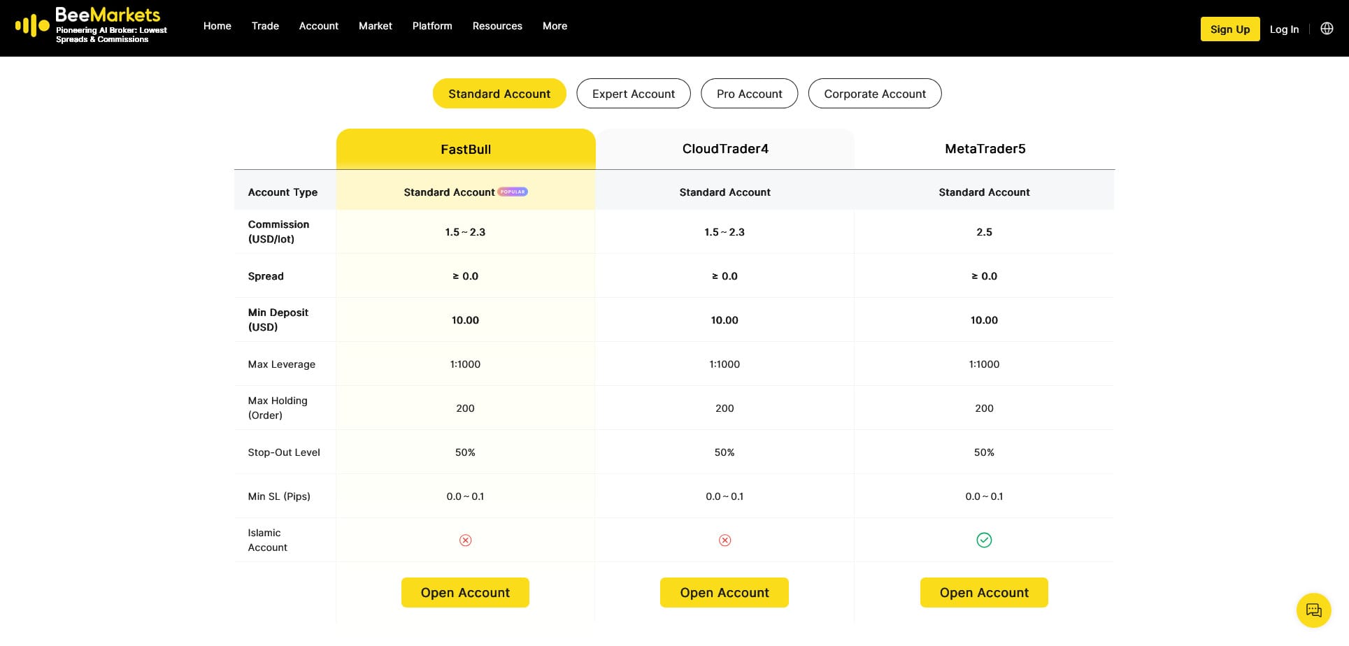Click the Log In link

1284,29
